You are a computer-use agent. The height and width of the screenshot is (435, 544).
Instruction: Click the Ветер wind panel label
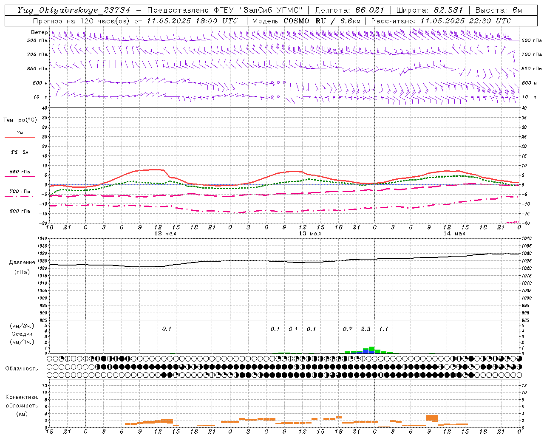pos(39,32)
